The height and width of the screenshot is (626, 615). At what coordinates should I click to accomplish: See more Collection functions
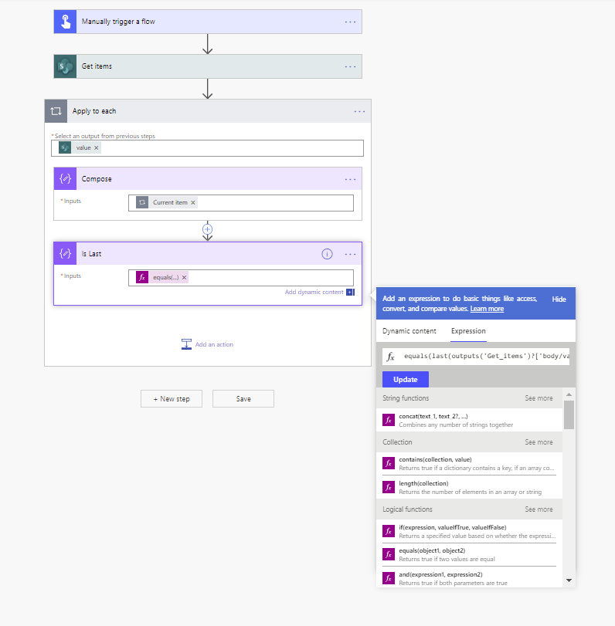coord(539,442)
